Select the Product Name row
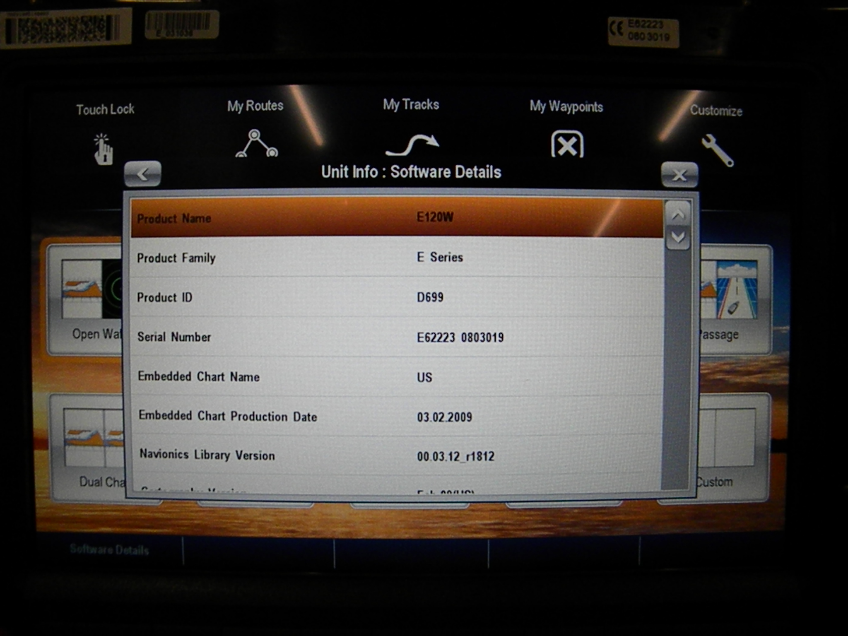The height and width of the screenshot is (636, 848). tap(397, 218)
